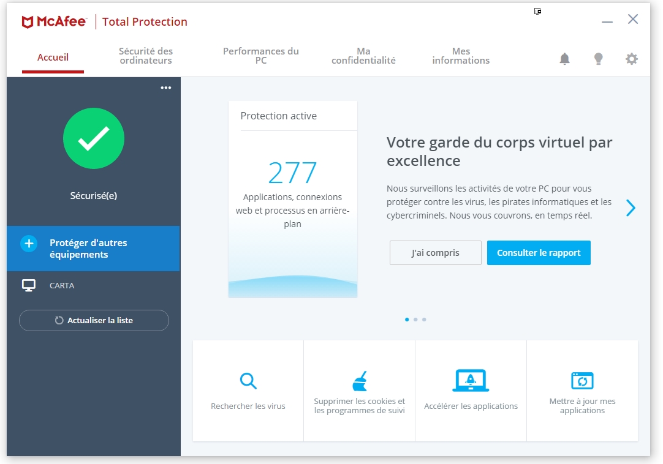
Task: Go to the Ma confidentialité tab
Action: pos(363,56)
